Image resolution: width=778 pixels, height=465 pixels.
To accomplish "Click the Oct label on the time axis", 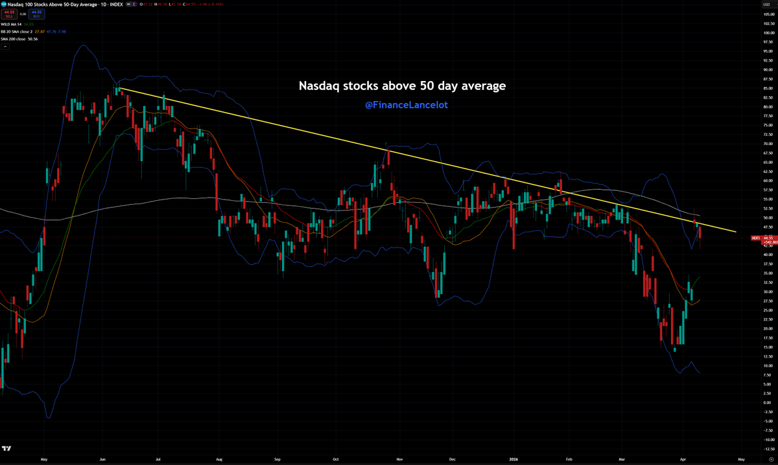I will [x=335, y=459].
